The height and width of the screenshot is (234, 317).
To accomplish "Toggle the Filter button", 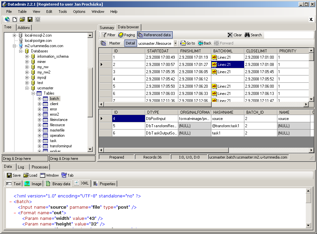I will click(108, 35).
